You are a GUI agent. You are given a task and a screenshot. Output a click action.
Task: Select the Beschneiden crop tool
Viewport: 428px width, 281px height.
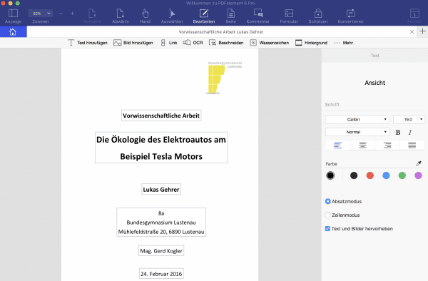226,43
